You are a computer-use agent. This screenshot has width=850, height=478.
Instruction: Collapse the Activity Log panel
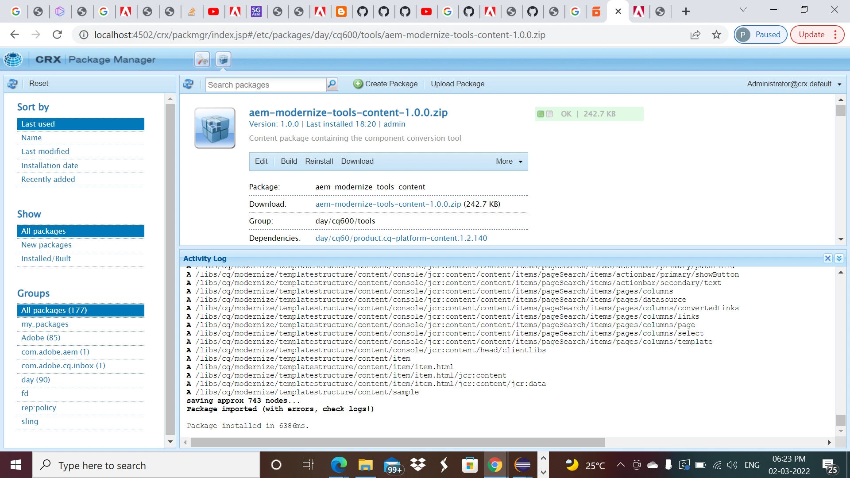point(839,258)
